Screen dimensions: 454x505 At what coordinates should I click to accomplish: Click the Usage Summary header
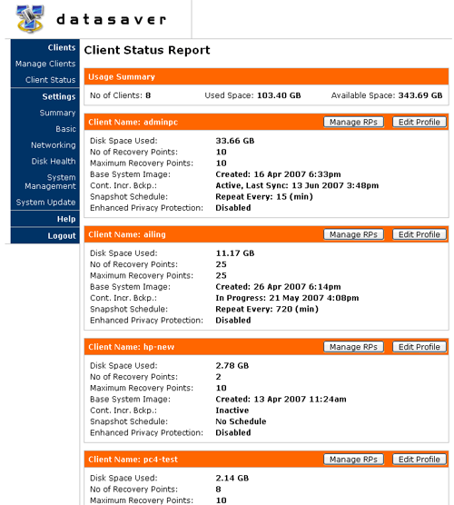(x=266, y=76)
